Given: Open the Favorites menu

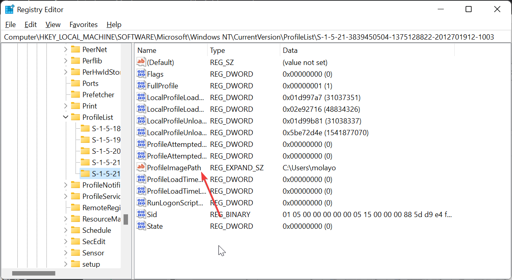Looking at the screenshot, I should coord(84,25).
